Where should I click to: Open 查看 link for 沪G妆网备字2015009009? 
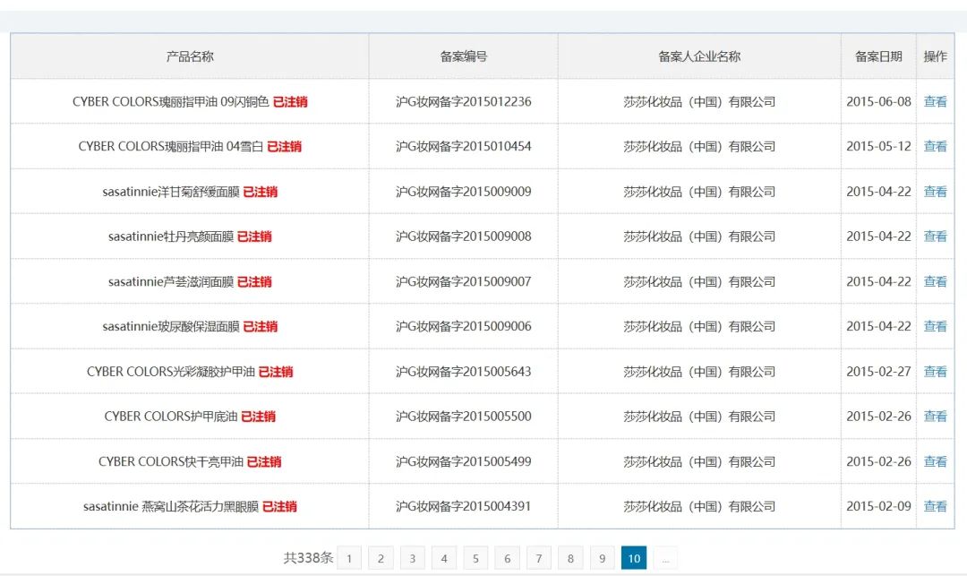click(x=935, y=191)
